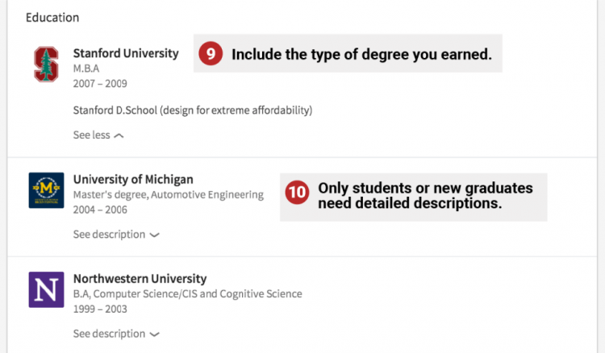Click the "Include the type of degree" tip

point(361,55)
